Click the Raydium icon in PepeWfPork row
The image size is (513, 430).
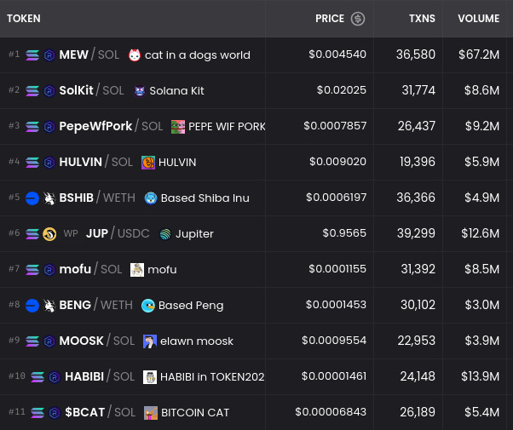point(49,127)
